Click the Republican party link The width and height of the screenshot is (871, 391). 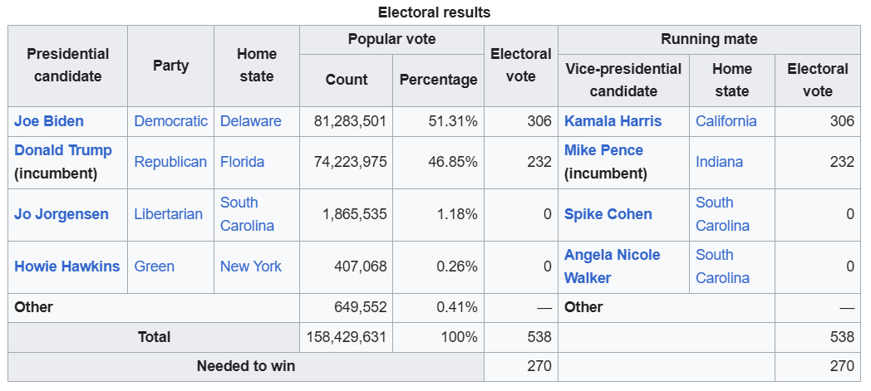coord(170,162)
